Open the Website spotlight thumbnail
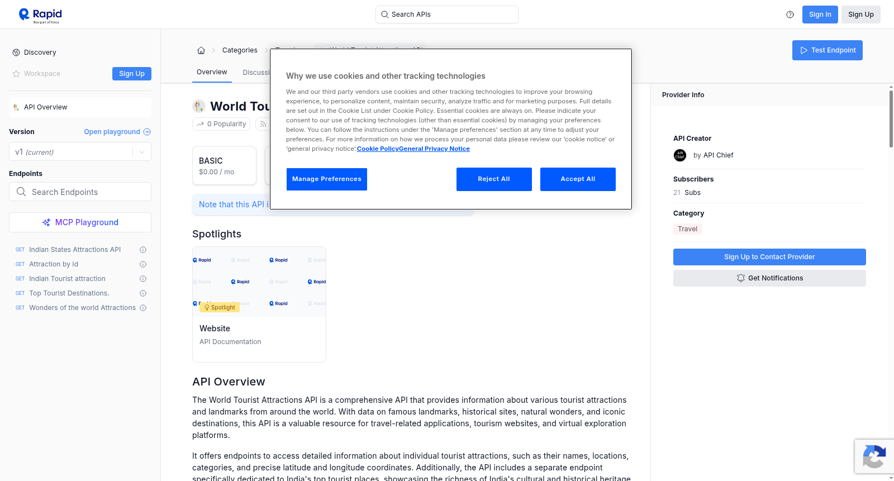Screen dimensions: 894x481 point(259,282)
